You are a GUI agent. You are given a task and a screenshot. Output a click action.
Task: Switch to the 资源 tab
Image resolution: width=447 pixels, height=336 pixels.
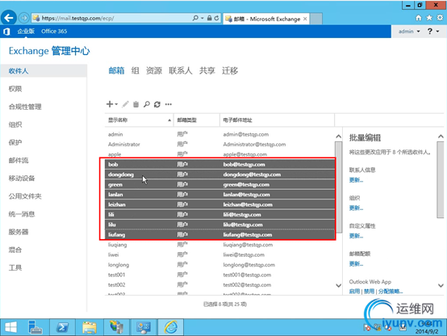(x=154, y=70)
